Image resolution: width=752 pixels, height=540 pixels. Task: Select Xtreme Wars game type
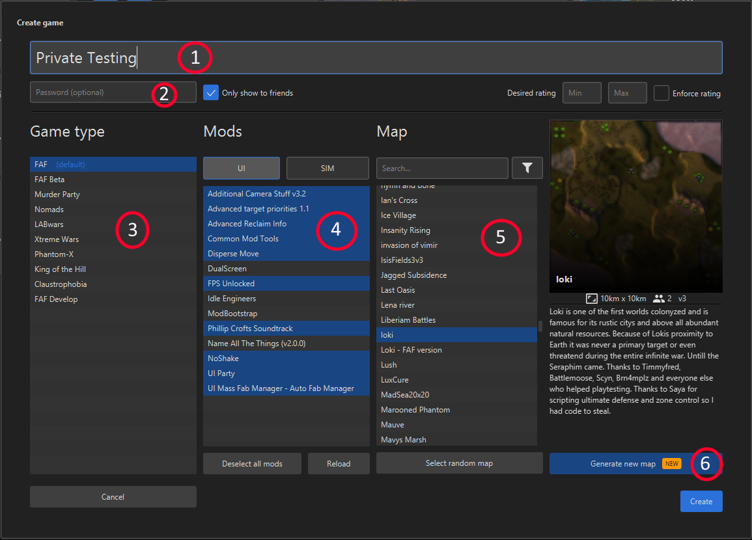click(113, 239)
